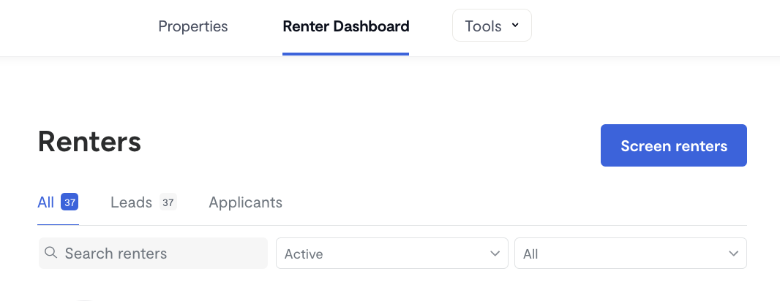The height and width of the screenshot is (301, 780).
Task: Click the Screen renters button
Action: [674, 145]
